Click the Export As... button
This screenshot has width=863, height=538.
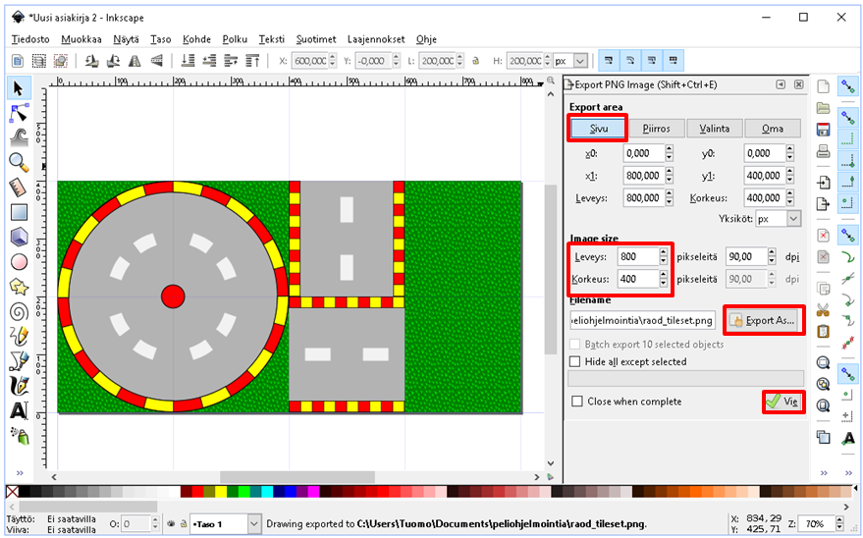pos(764,320)
